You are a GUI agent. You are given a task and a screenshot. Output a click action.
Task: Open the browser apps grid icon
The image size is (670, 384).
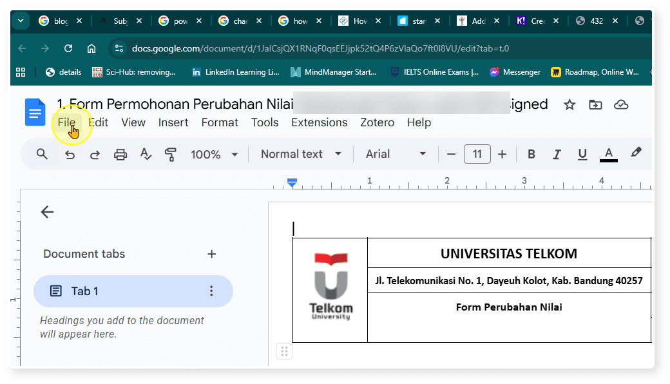pos(21,72)
